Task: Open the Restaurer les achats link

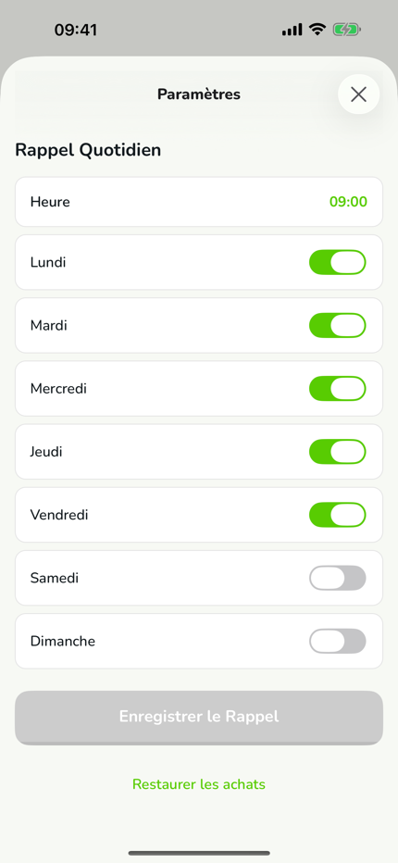Action: pyautogui.click(x=199, y=783)
